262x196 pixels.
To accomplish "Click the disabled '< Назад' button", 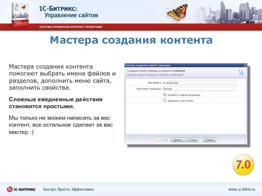I will [163, 140].
